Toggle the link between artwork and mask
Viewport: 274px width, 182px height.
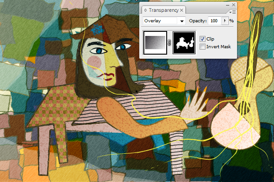pyautogui.click(x=169, y=42)
